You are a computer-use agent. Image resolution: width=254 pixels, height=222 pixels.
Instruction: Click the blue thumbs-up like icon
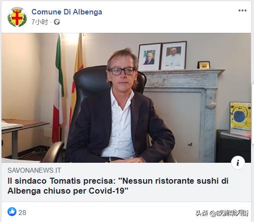[x=12, y=212]
